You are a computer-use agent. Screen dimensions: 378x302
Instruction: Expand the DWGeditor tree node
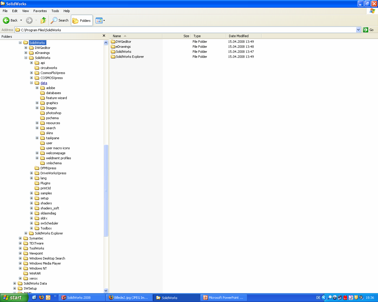(x=26, y=48)
